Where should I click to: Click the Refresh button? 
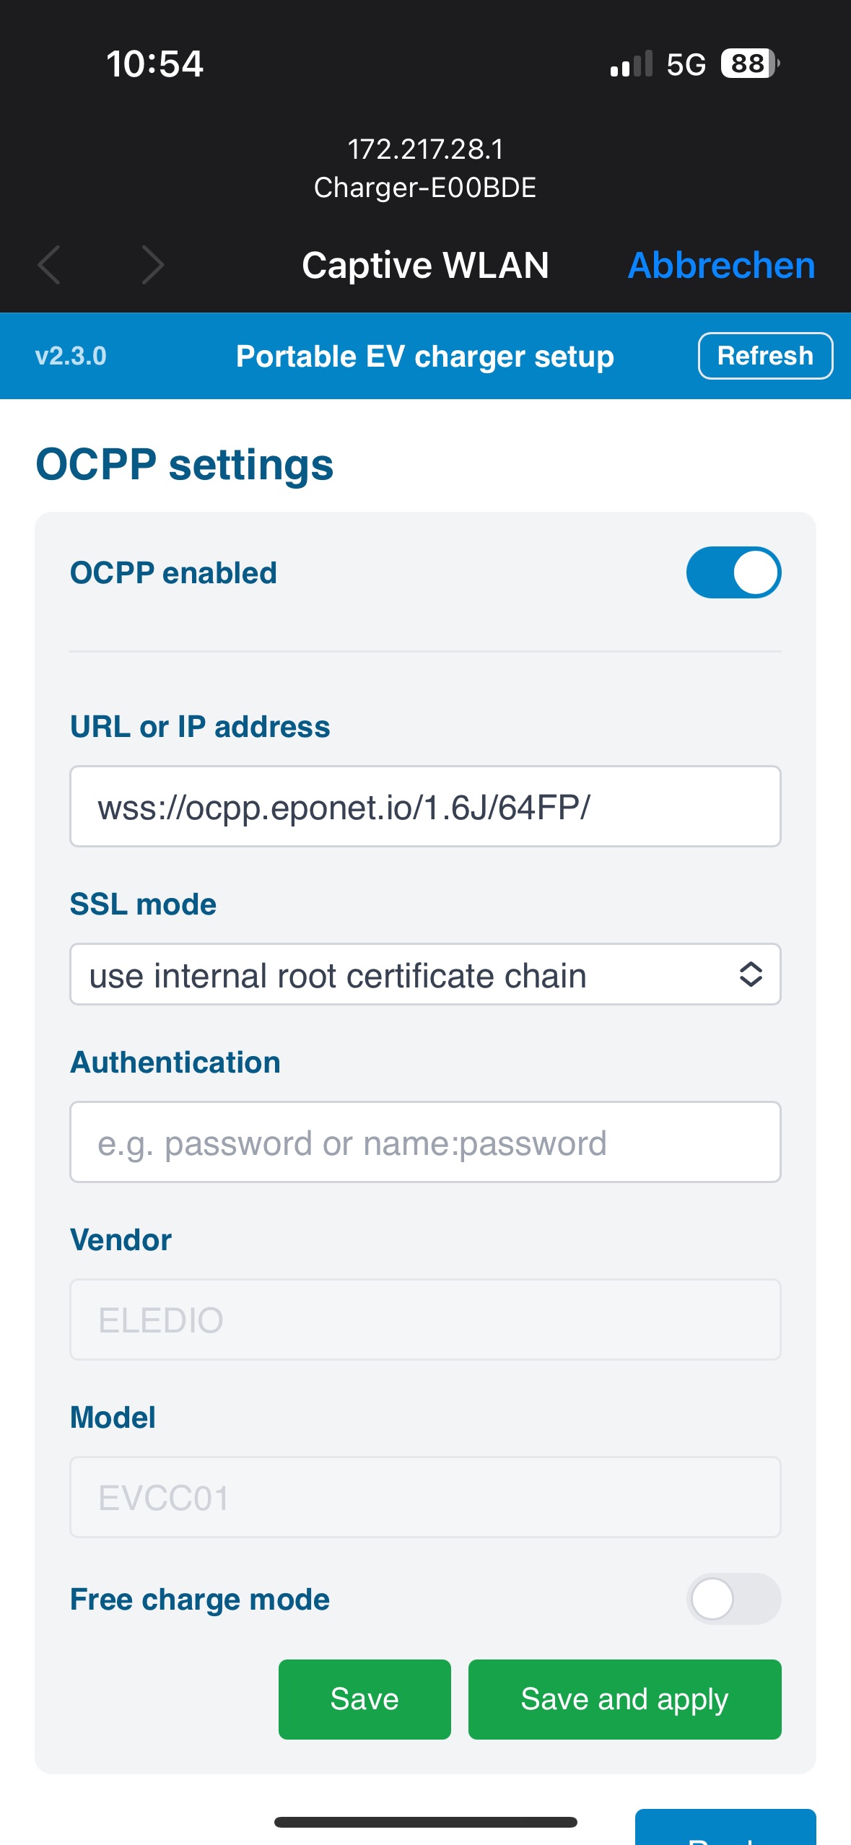click(765, 356)
